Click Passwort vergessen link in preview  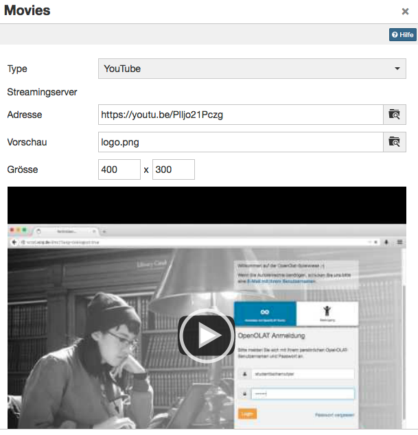[x=334, y=414]
